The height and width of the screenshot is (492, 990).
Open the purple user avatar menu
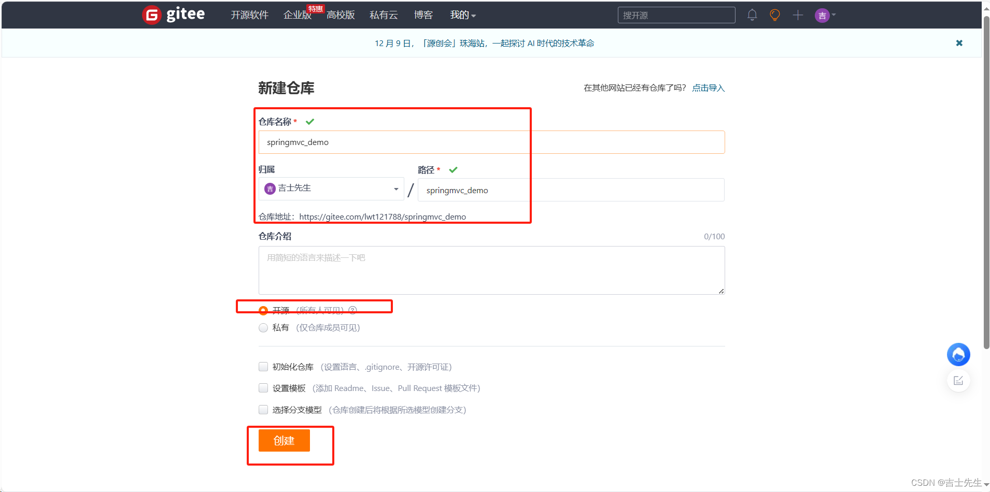825,15
